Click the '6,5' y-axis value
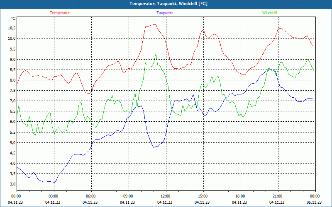This screenshot has height=207, width=332. point(12,111)
